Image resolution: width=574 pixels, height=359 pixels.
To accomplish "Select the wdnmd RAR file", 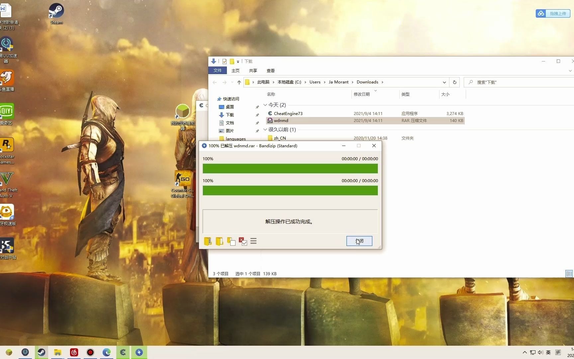I will [x=365, y=121].
